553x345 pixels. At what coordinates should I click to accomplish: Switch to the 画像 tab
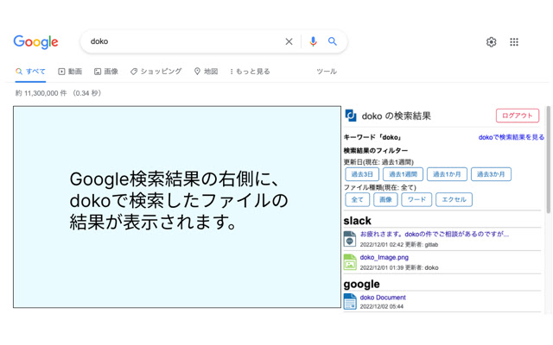[x=105, y=72]
